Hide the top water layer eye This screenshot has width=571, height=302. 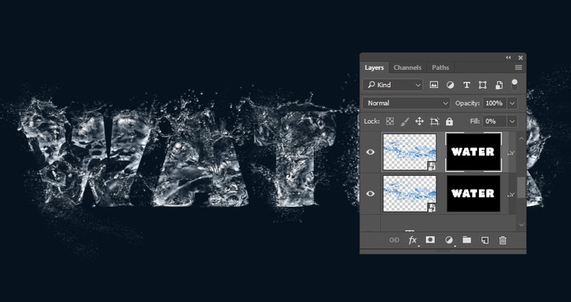[370, 152]
